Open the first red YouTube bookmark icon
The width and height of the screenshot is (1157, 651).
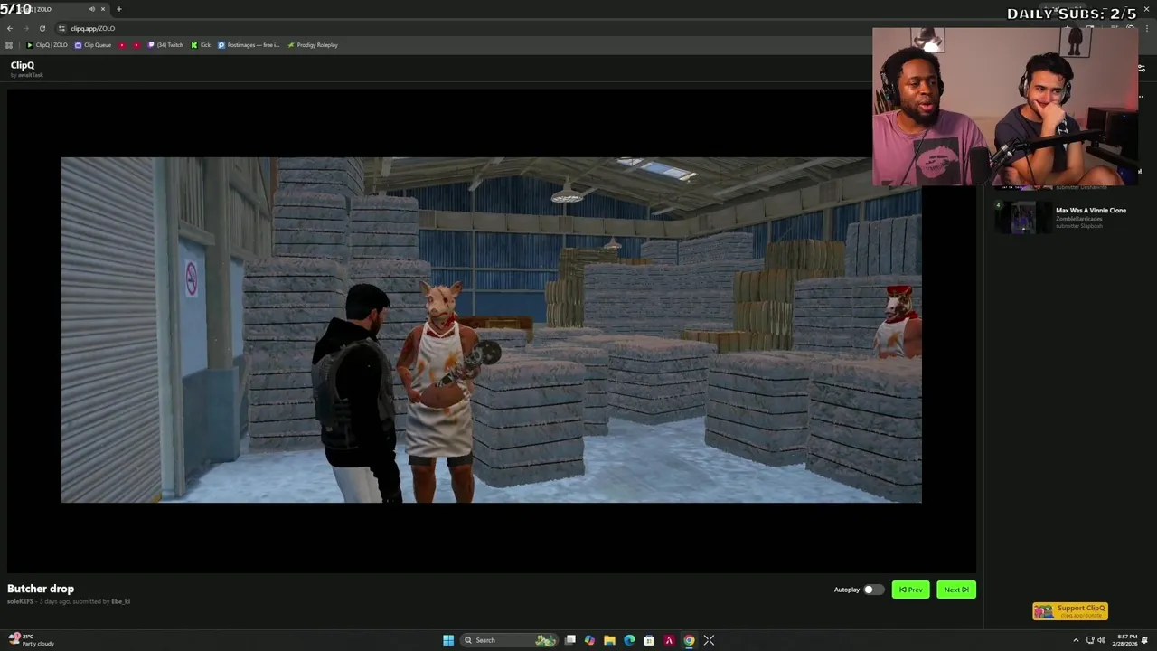123,45
